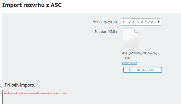The image size is (181, 104).
Task: Click the word Hodiny in the error line
Action: 8,94
